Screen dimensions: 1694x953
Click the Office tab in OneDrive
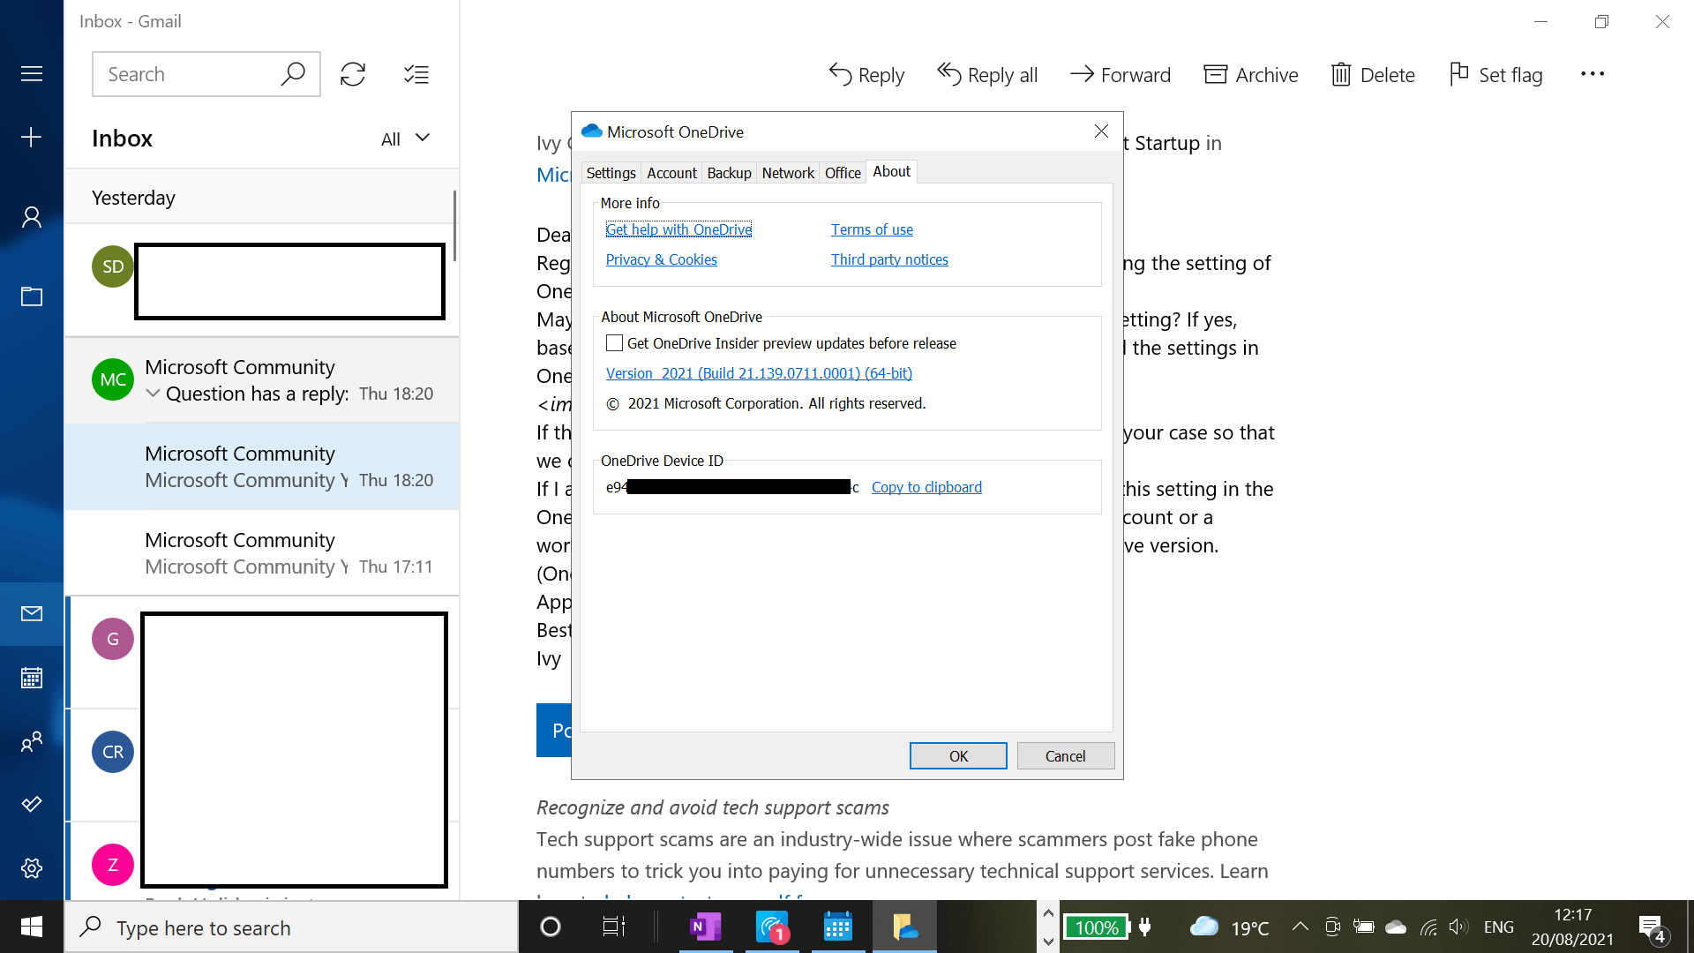(843, 172)
